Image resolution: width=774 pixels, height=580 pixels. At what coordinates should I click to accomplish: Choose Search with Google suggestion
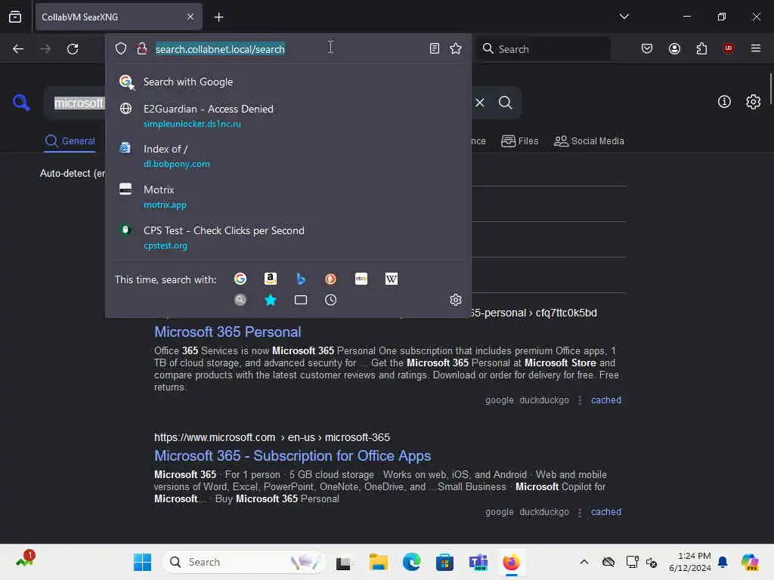pos(288,82)
